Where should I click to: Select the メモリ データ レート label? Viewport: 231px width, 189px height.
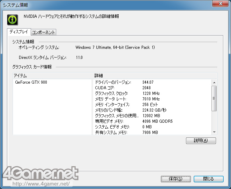point(111,99)
